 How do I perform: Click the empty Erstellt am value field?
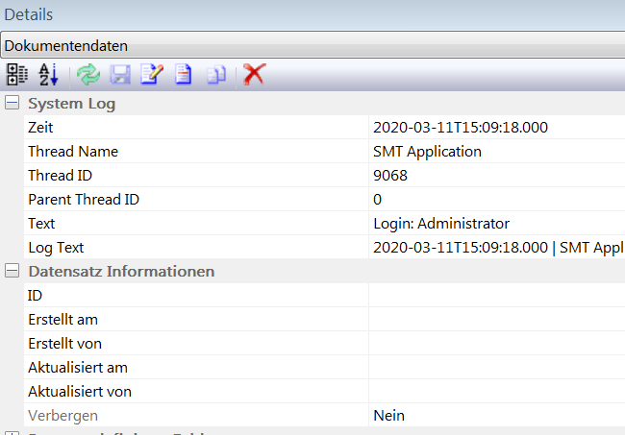495,320
